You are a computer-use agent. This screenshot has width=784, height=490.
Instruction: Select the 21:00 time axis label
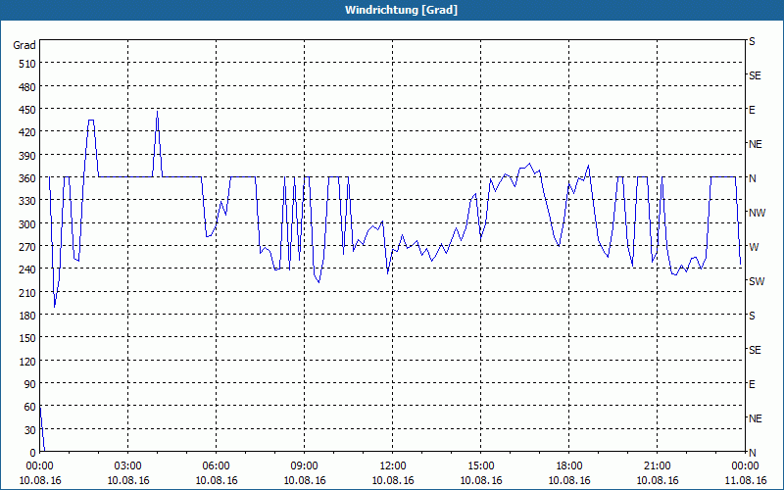[657, 466]
